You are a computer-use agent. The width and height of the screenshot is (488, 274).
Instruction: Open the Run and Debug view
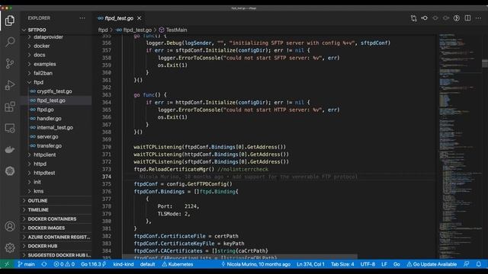10,84
